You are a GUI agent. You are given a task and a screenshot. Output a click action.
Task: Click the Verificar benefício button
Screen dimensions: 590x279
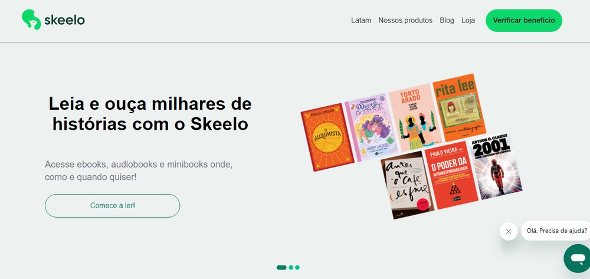524,20
